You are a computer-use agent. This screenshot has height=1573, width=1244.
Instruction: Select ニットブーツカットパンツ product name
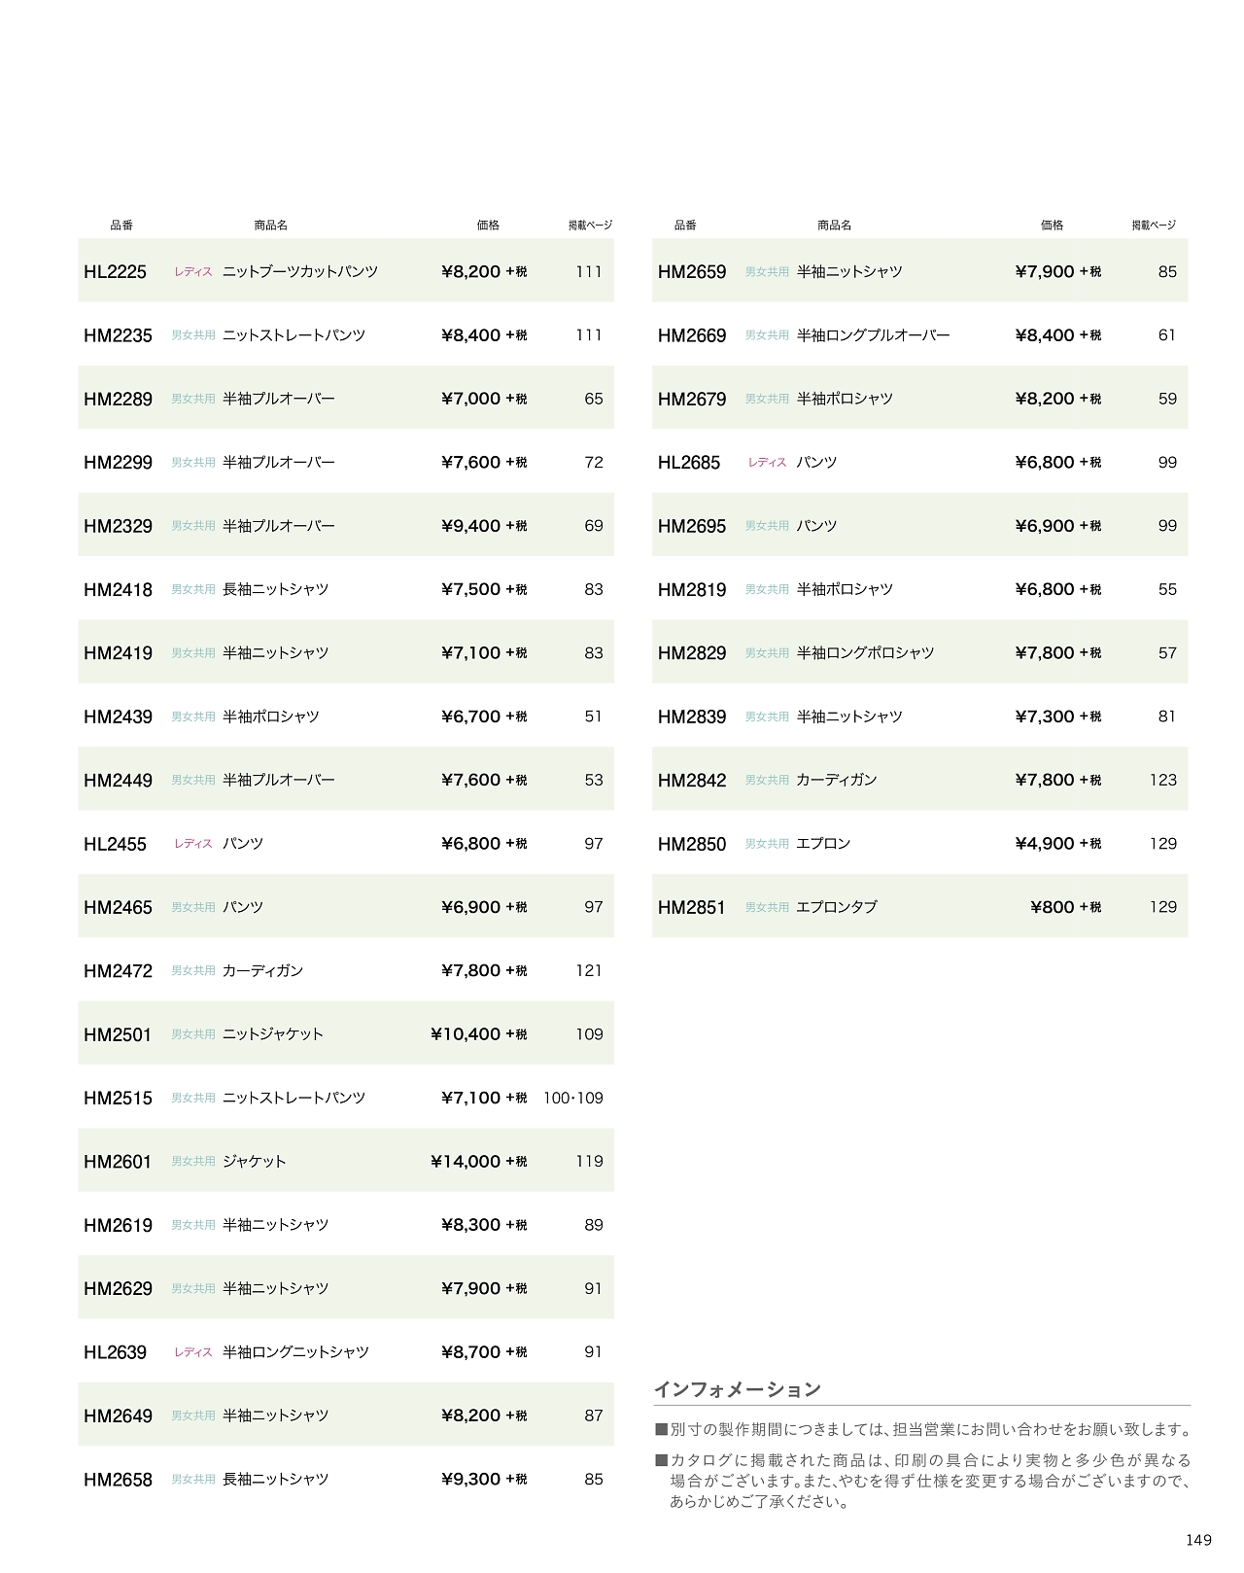click(299, 272)
